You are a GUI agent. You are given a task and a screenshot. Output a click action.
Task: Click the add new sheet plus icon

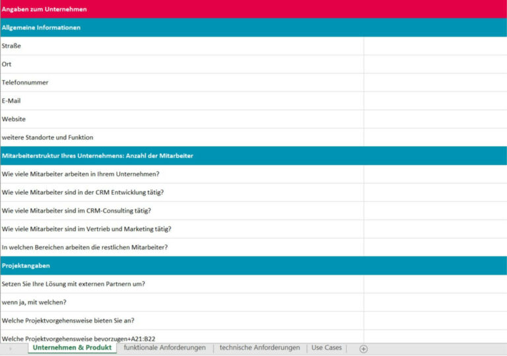pos(363,349)
